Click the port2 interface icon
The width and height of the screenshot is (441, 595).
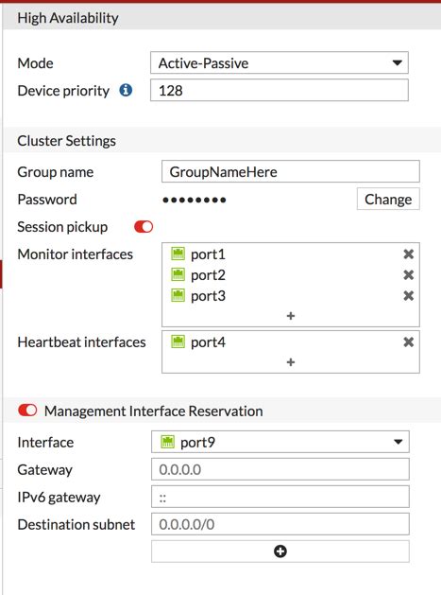pos(178,274)
